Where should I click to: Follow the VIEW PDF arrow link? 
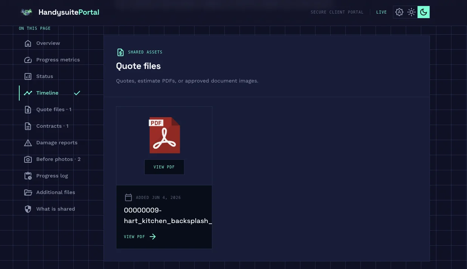[x=140, y=237]
